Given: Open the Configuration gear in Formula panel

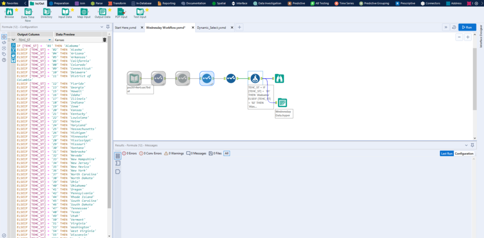Looking at the screenshot, I should (4, 36).
